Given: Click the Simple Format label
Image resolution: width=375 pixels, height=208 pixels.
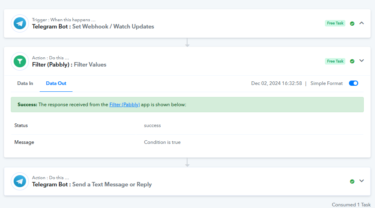Looking at the screenshot, I should [327, 83].
